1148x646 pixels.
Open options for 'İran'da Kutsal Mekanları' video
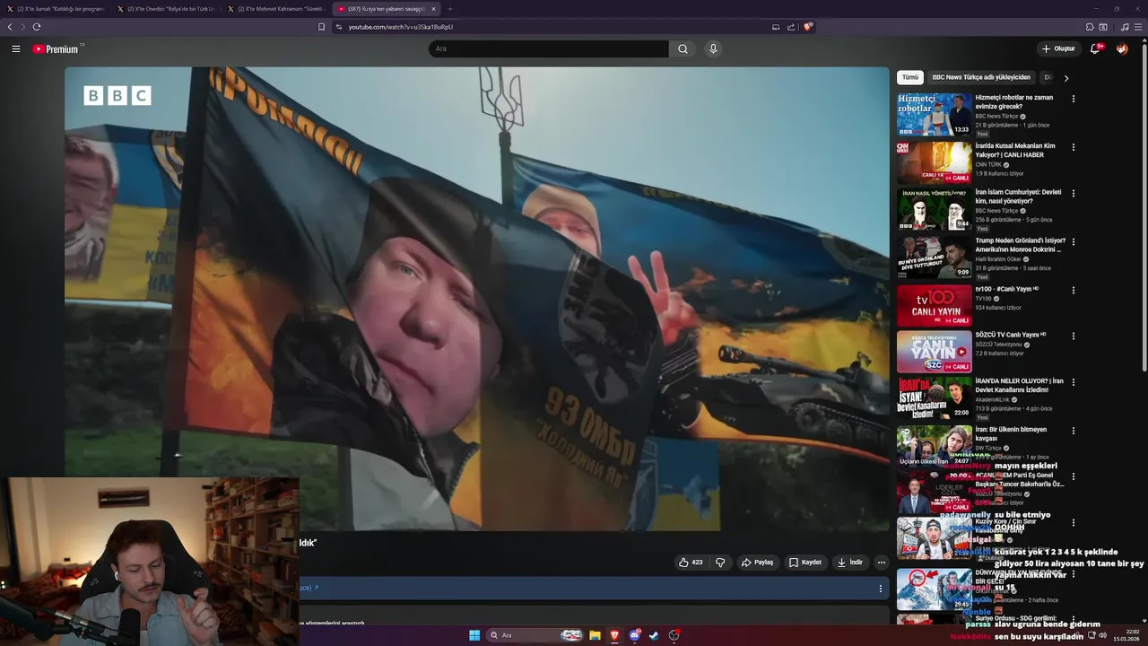click(x=1073, y=146)
